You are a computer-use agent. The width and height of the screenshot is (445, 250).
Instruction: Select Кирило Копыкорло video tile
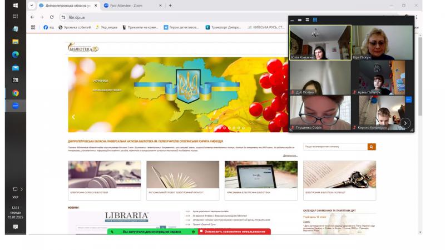(x=382, y=113)
